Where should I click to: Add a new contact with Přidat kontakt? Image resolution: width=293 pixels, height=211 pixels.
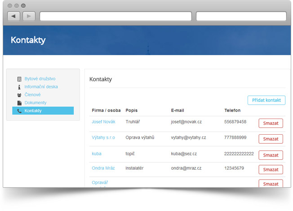pos(266,101)
